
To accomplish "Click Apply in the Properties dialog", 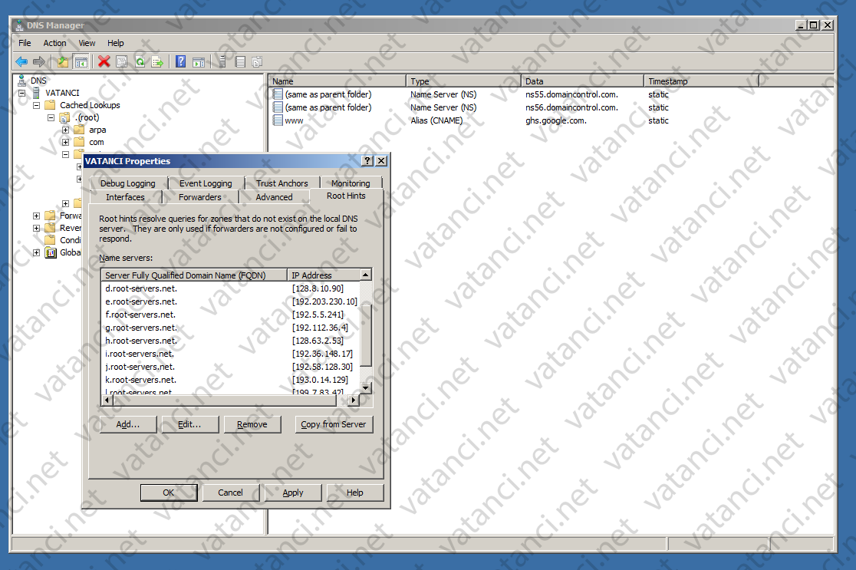I will [x=293, y=492].
